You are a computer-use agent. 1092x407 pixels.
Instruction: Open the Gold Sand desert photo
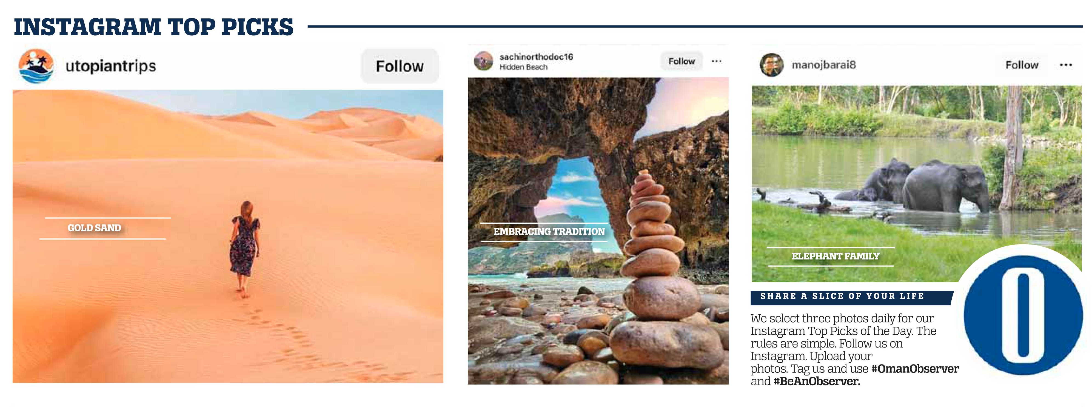pos(228,236)
